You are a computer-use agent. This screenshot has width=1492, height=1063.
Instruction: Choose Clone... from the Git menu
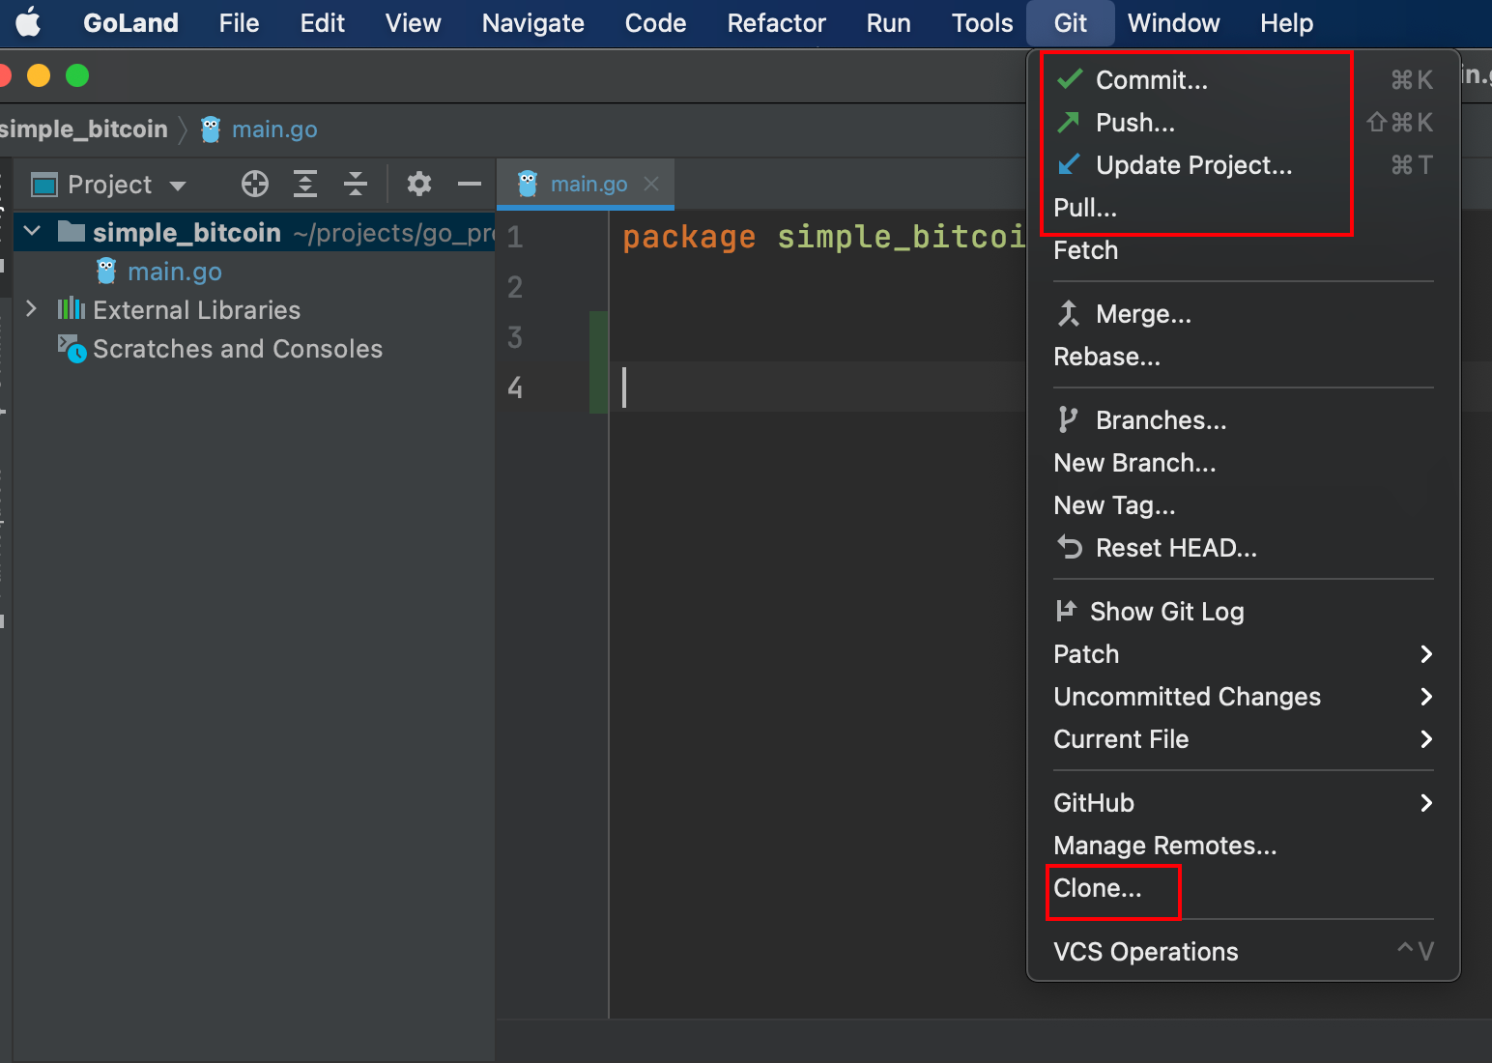tap(1243, 888)
